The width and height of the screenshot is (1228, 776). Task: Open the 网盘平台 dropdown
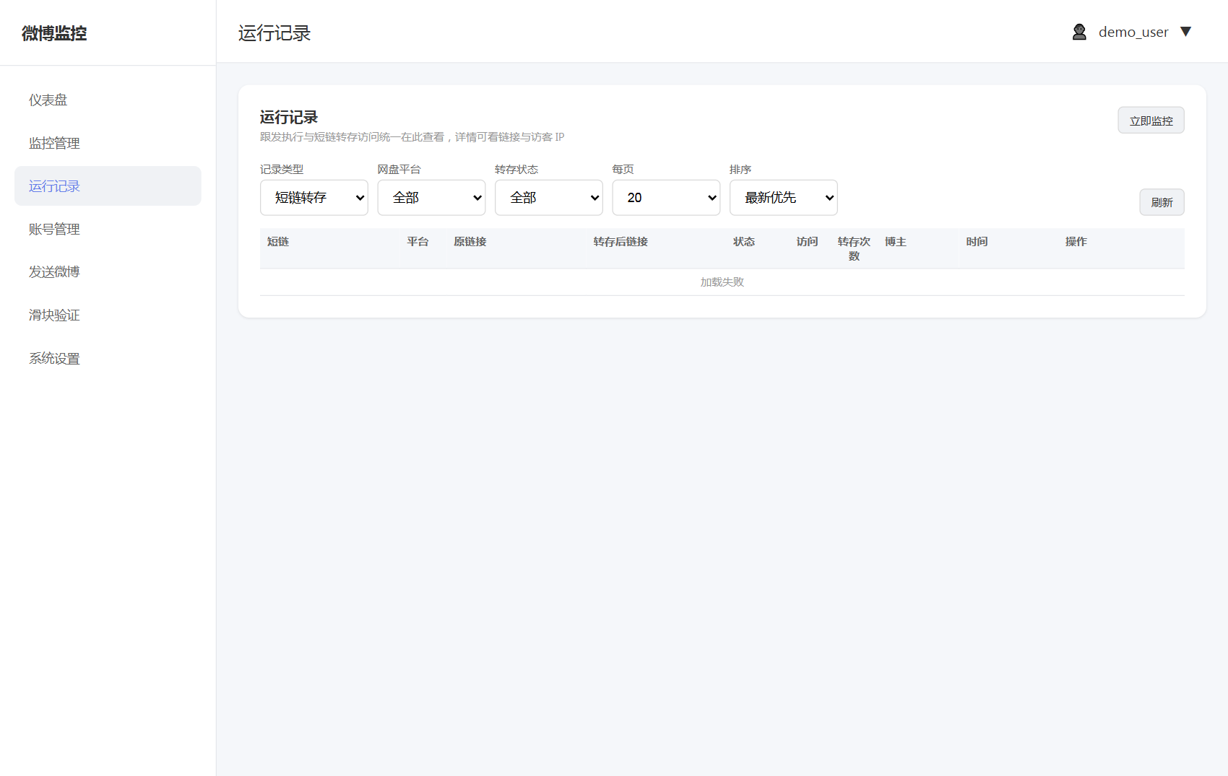431,198
